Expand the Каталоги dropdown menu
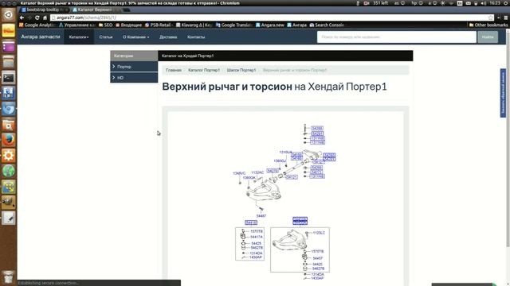 79,37
